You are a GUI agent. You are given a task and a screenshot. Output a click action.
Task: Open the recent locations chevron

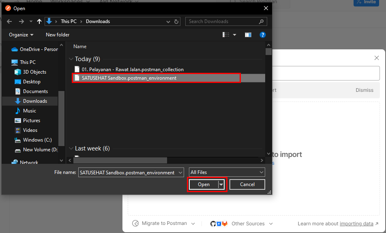coord(31,21)
